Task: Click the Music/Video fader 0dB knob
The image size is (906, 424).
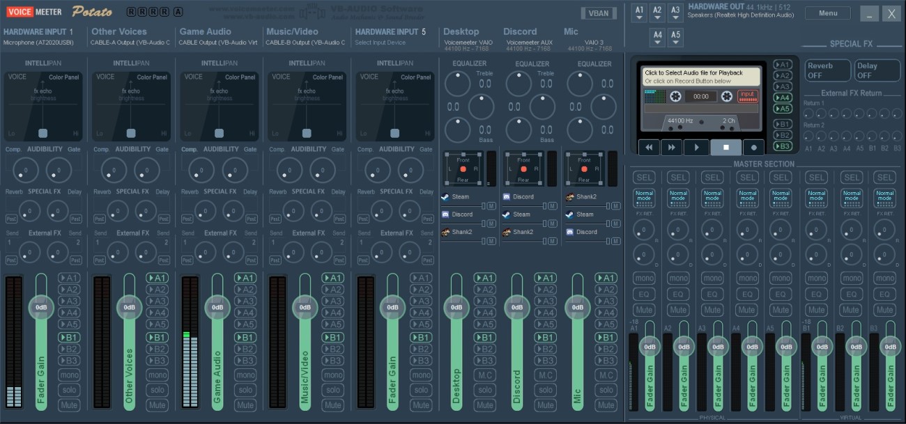Action: 305,307
